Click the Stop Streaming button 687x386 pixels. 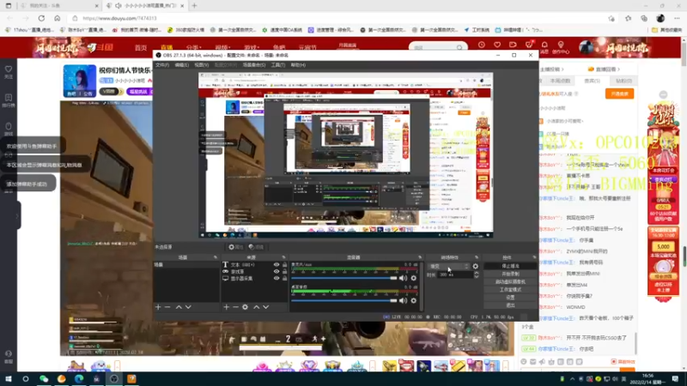click(x=510, y=266)
